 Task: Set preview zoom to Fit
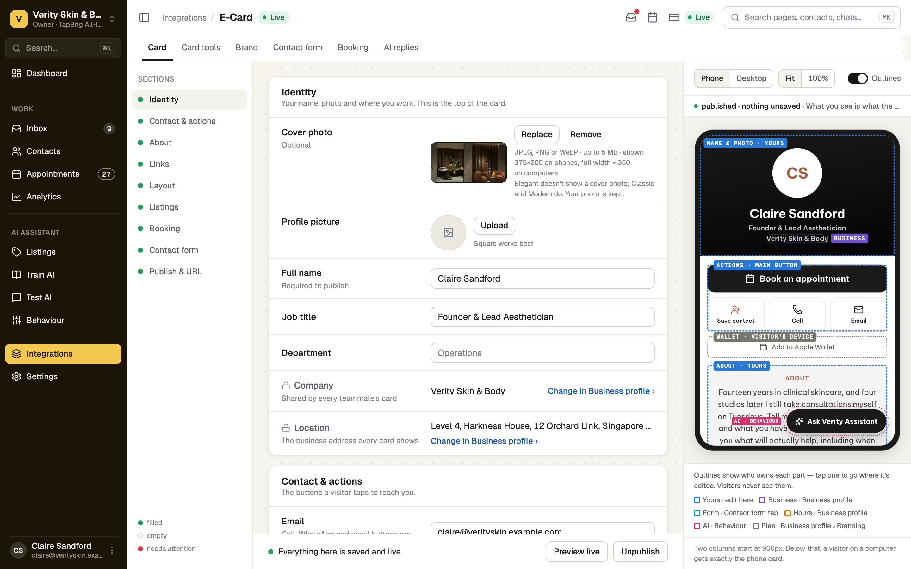790,78
